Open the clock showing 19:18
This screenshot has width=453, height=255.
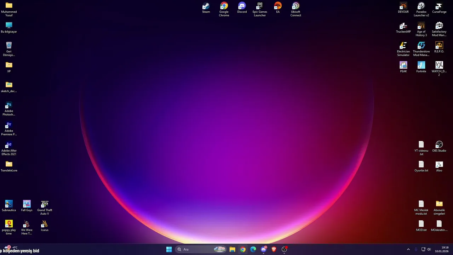tap(442, 249)
